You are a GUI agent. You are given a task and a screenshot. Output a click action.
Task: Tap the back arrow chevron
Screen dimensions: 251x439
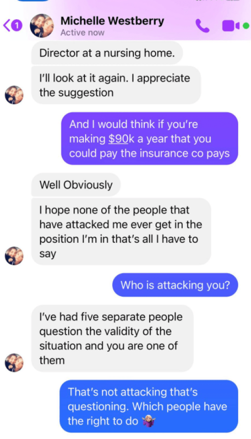(6, 25)
